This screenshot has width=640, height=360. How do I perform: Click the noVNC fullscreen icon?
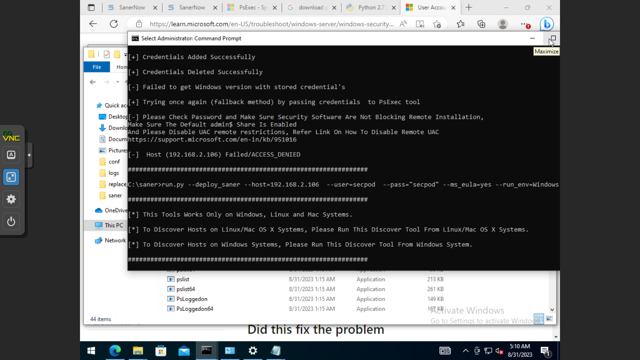11,177
